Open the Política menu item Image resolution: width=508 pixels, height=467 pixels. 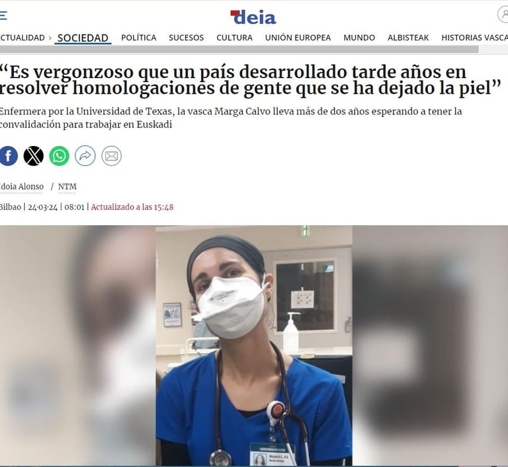[139, 38]
